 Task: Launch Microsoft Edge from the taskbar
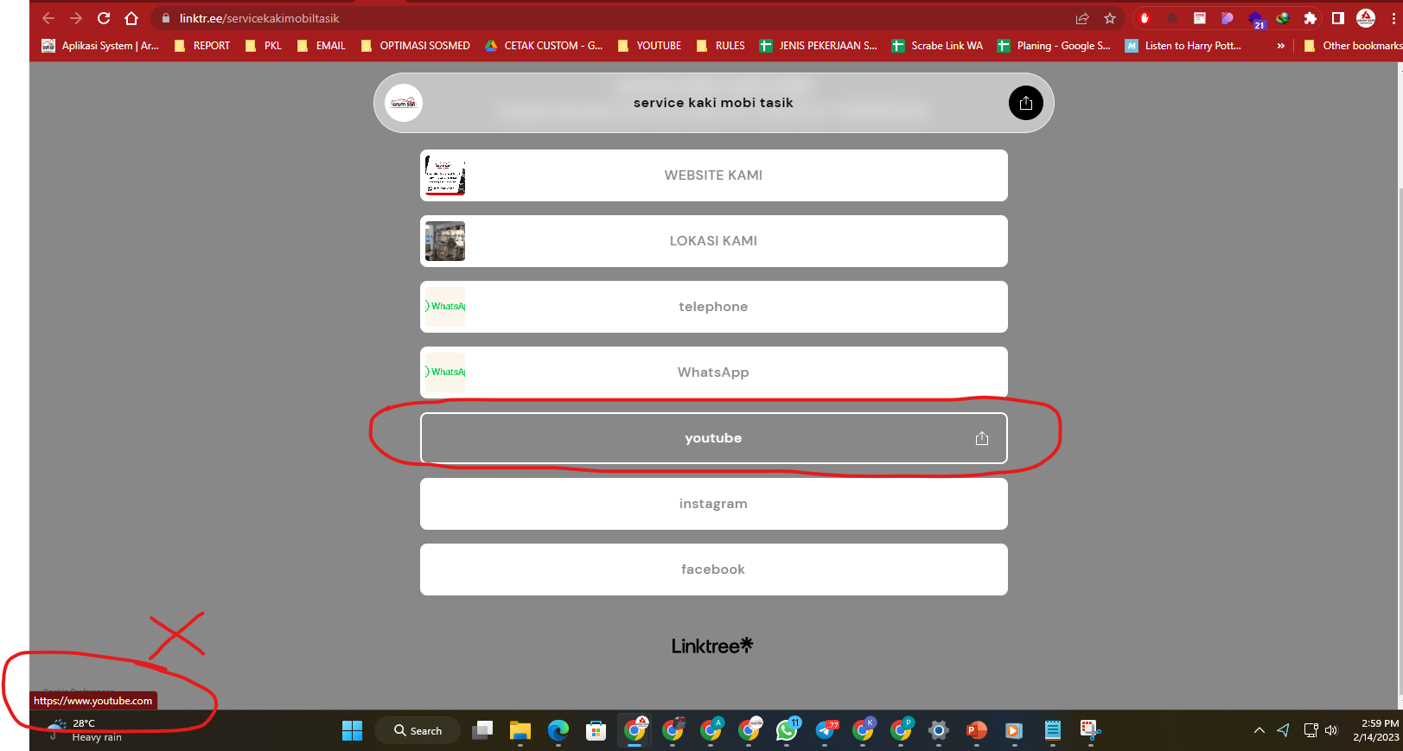[558, 731]
